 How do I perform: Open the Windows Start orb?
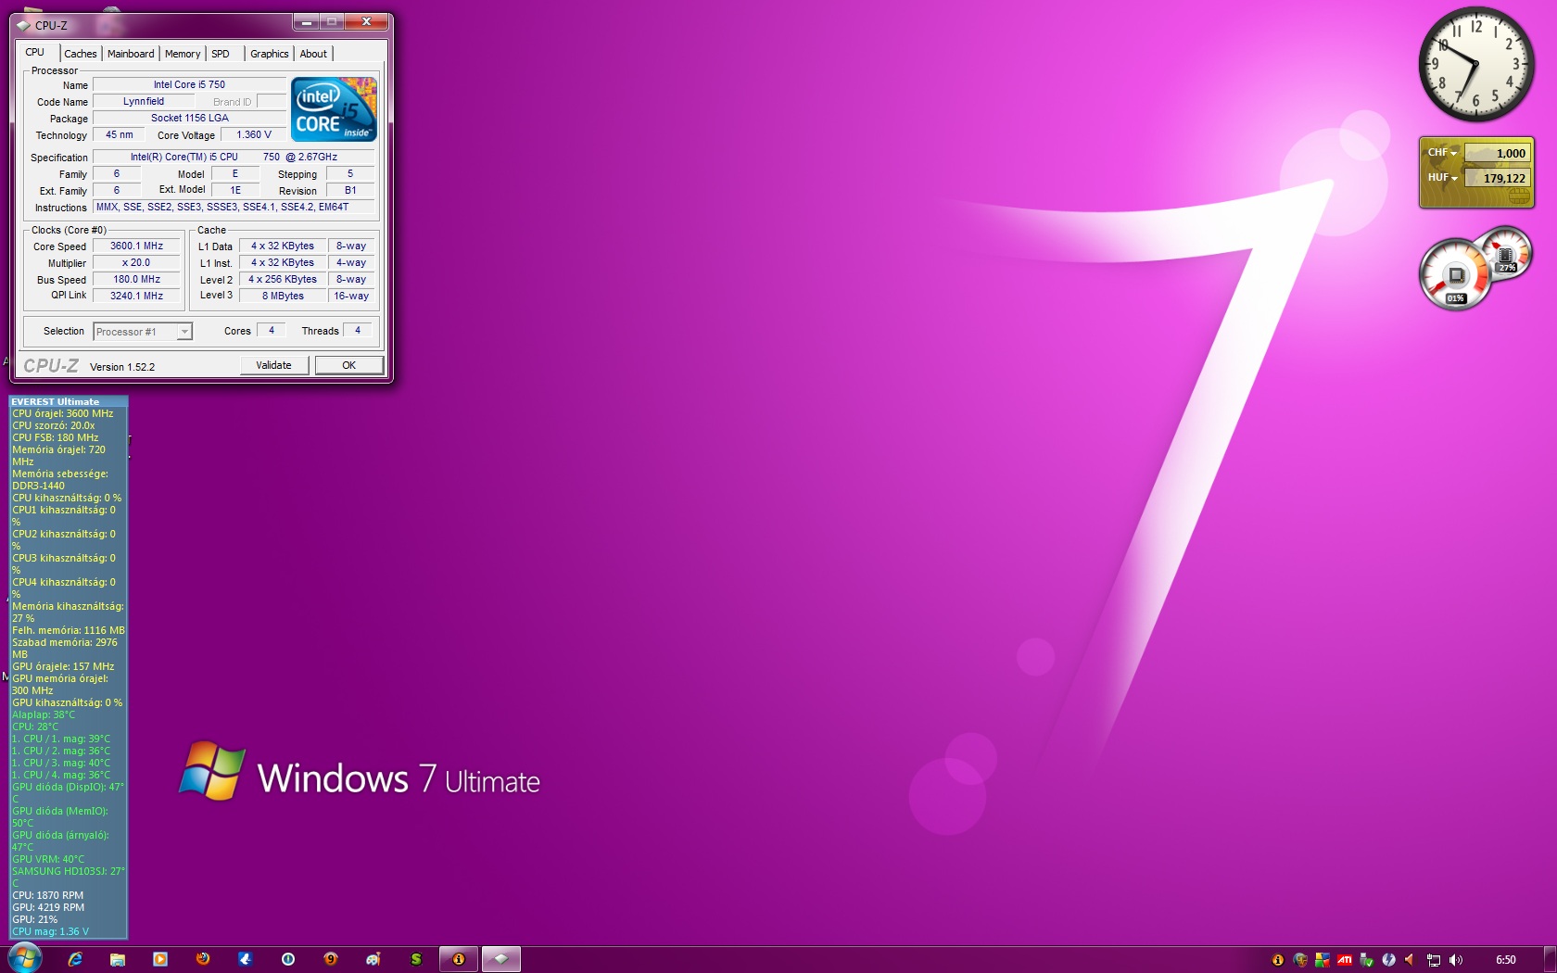click(x=25, y=959)
